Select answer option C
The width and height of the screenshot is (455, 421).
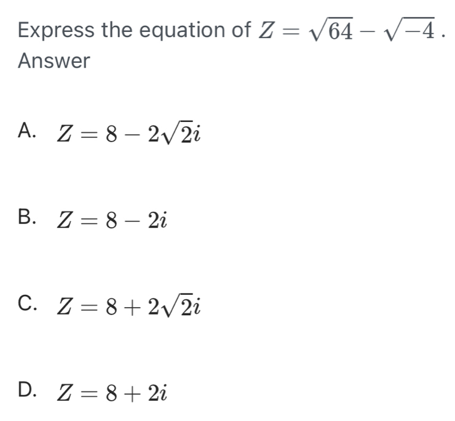(x=109, y=305)
